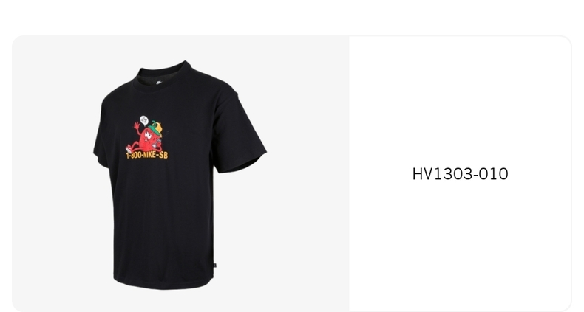Screen dimensions: 584x312
Task: Open the black t-shirt product image
Action: pos(180,175)
